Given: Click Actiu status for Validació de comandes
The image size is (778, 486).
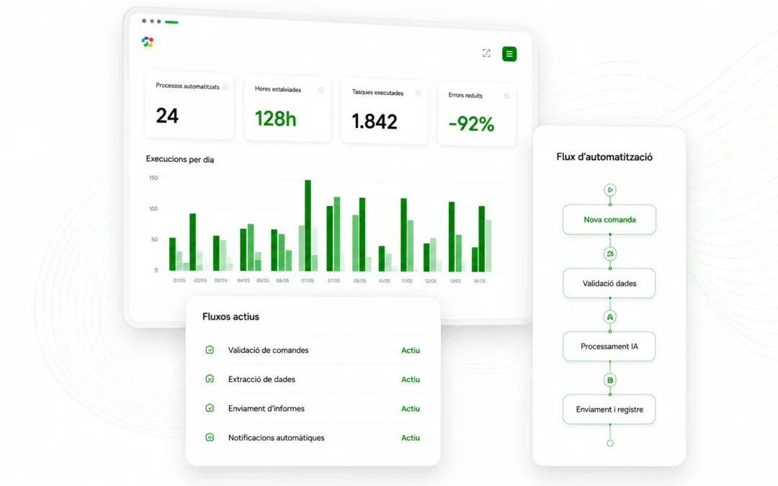Looking at the screenshot, I should [411, 350].
